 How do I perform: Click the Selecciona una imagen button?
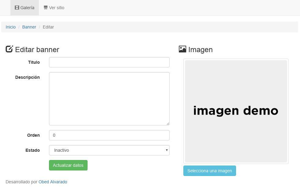[210, 171]
